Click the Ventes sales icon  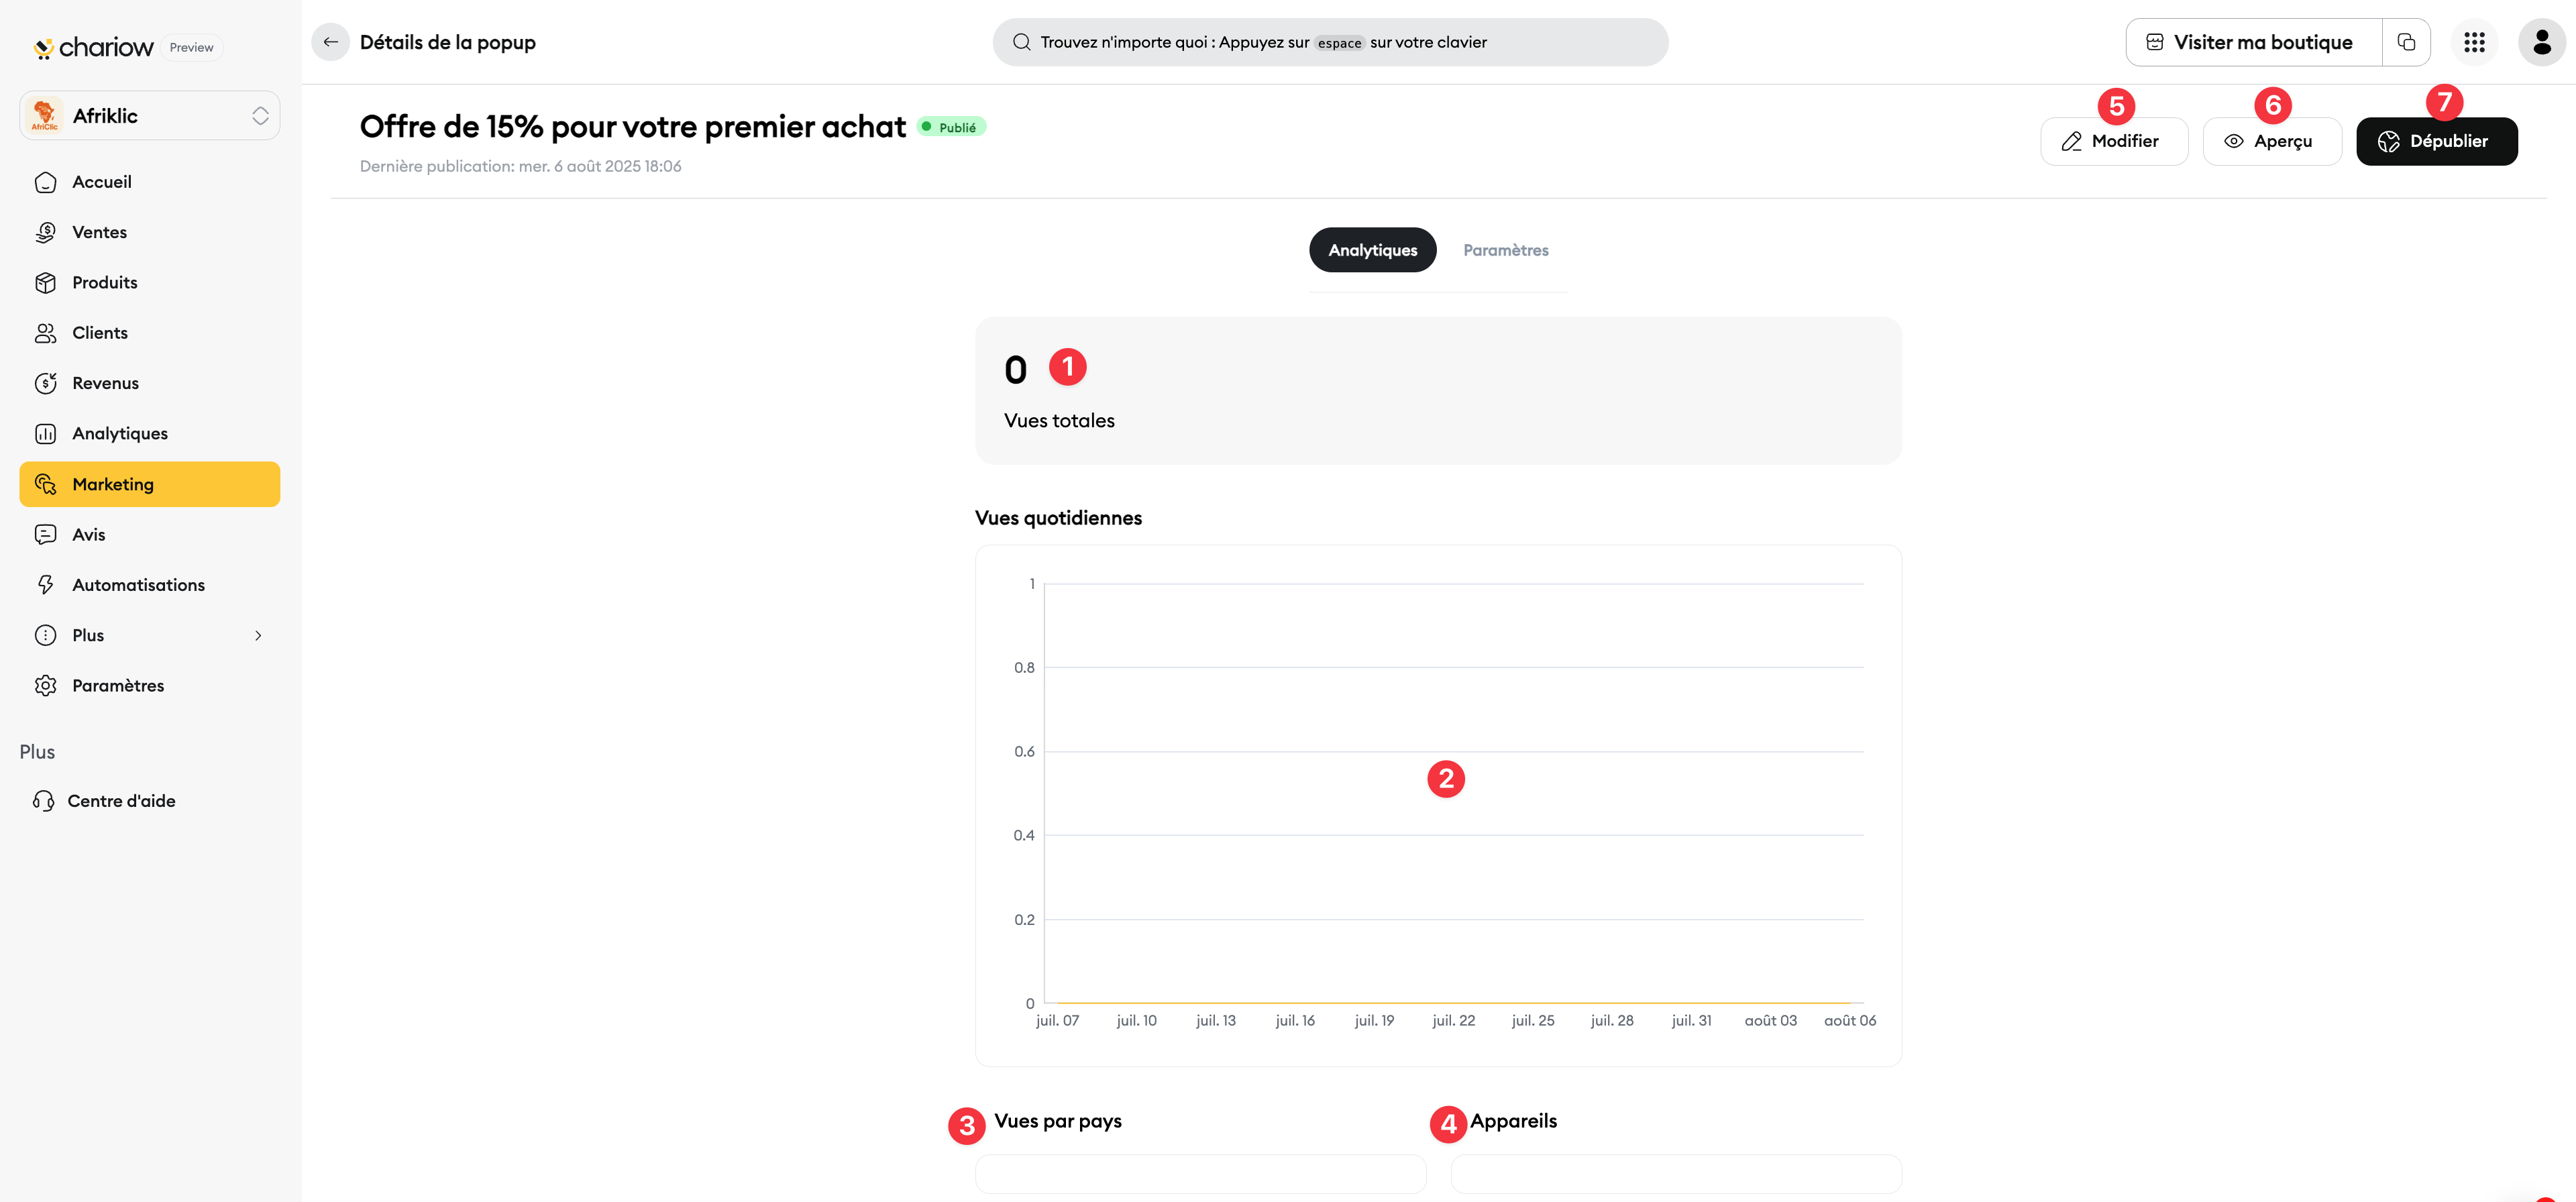pos(45,232)
